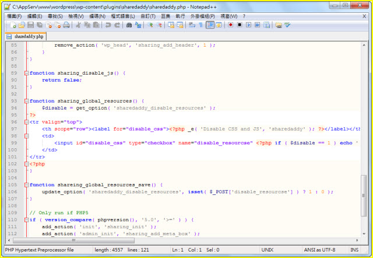Click the Cut scissors icon
The height and width of the screenshot is (258, 373).
coord(79,25)
